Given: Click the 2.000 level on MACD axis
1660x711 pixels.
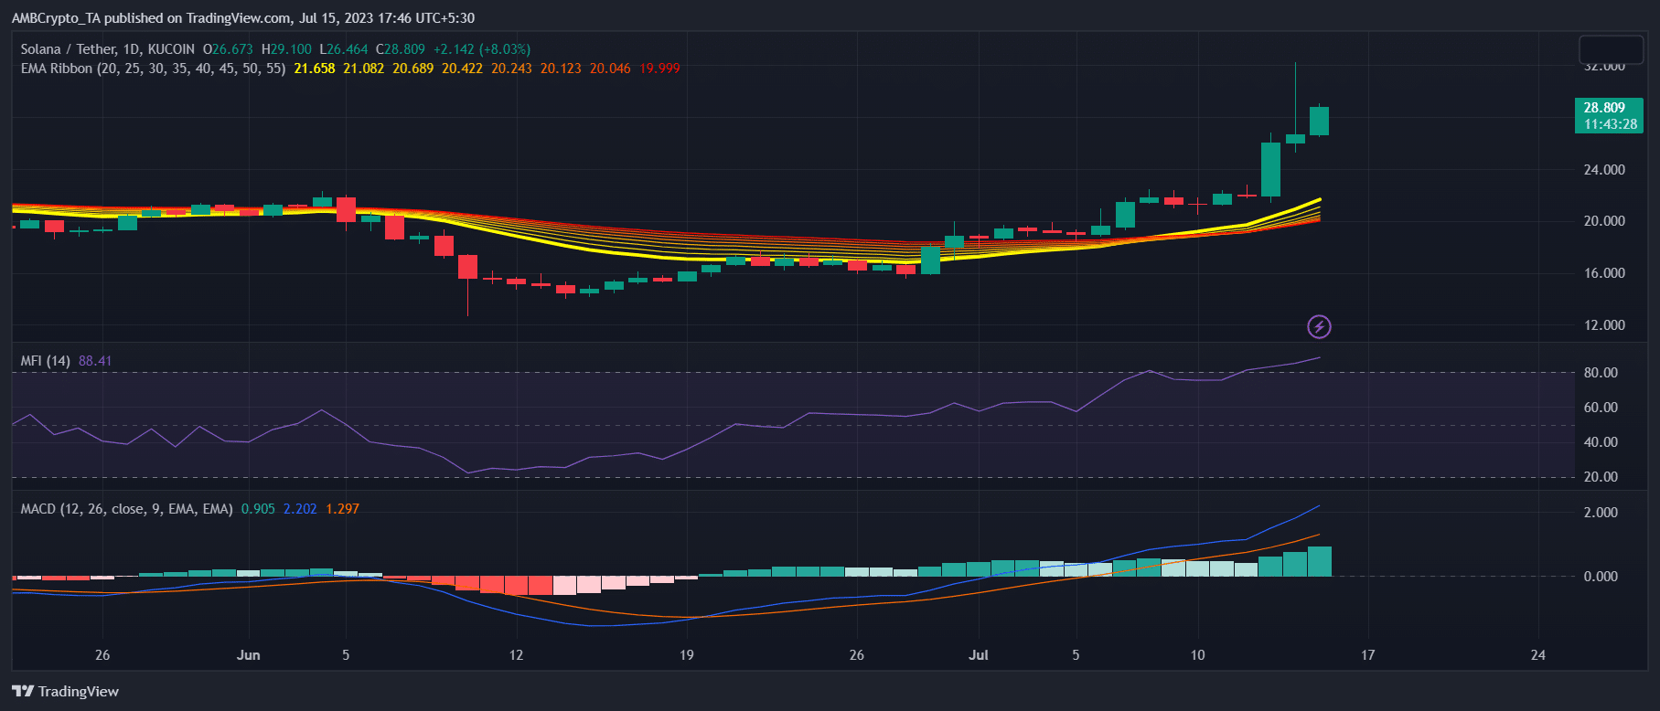Looking at the screenshot, I should [1601, 513].
